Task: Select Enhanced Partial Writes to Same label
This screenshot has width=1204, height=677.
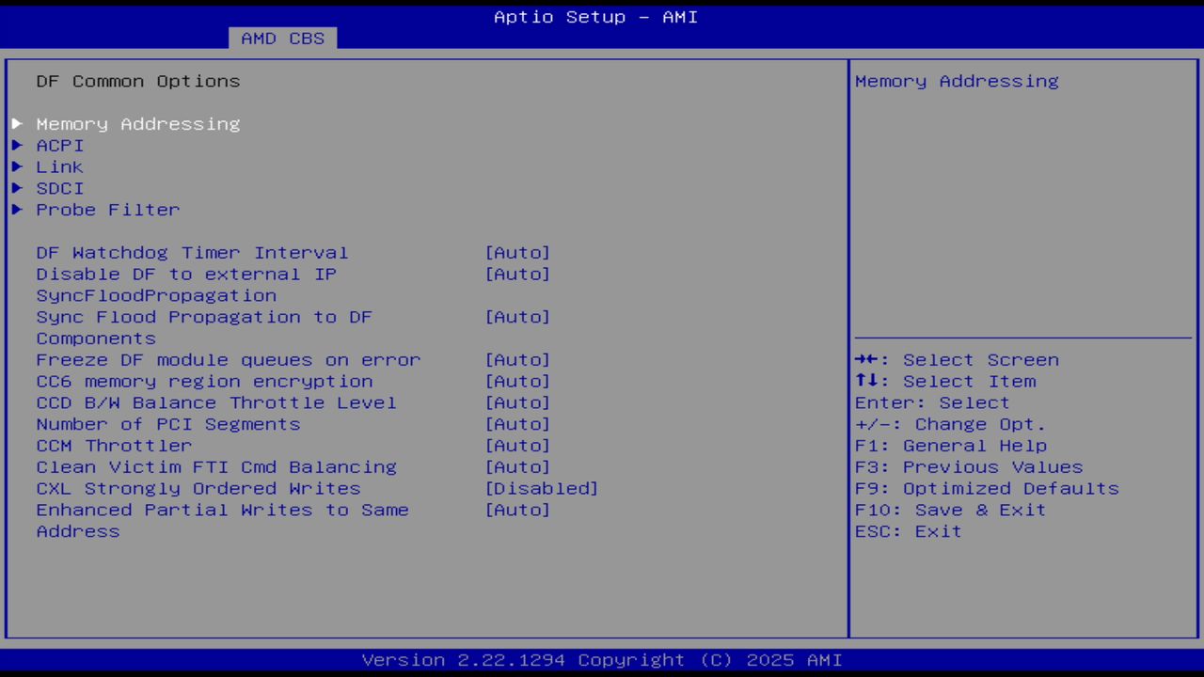Action: pyautogui.click(x=223, y=511)
